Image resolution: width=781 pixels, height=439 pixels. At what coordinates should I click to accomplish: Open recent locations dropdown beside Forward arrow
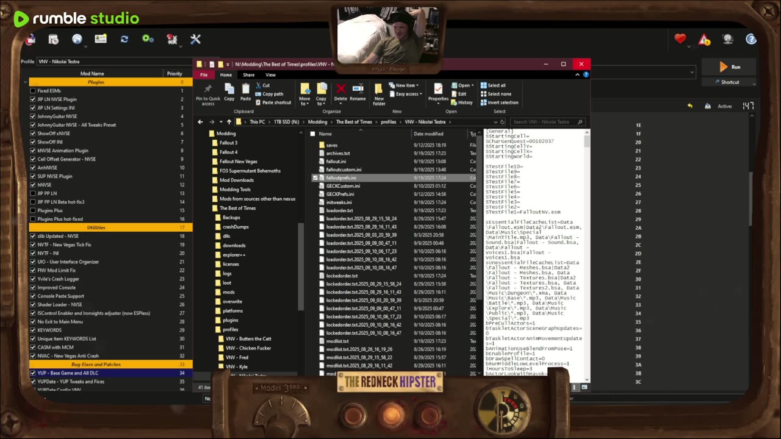pyautogui.click(x=220, y=122)
